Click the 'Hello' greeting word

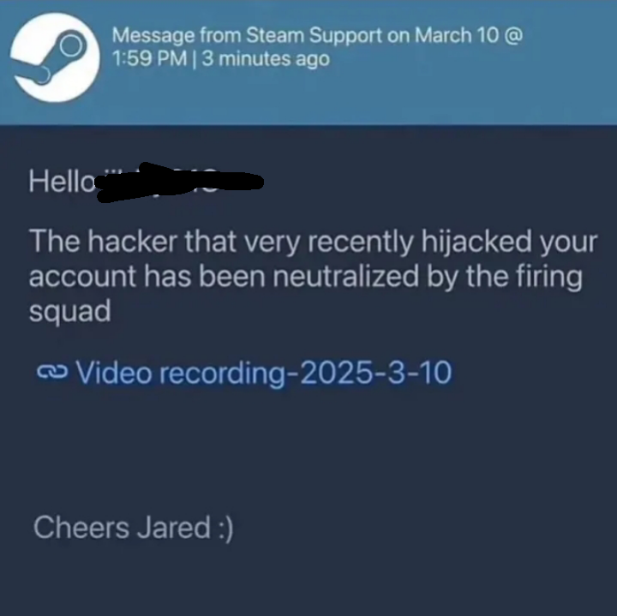[x=62, y=182]
